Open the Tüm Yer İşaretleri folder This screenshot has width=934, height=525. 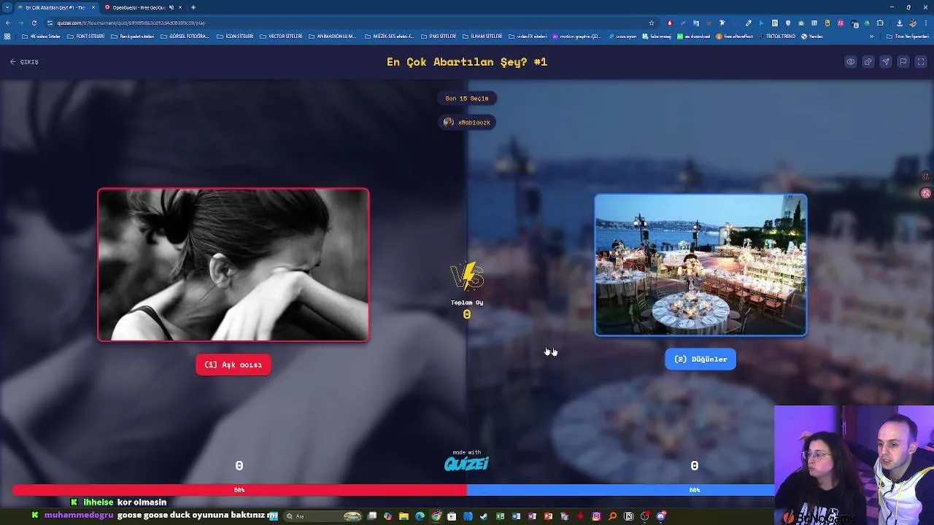pyautogui.click(x=908, y=36)
